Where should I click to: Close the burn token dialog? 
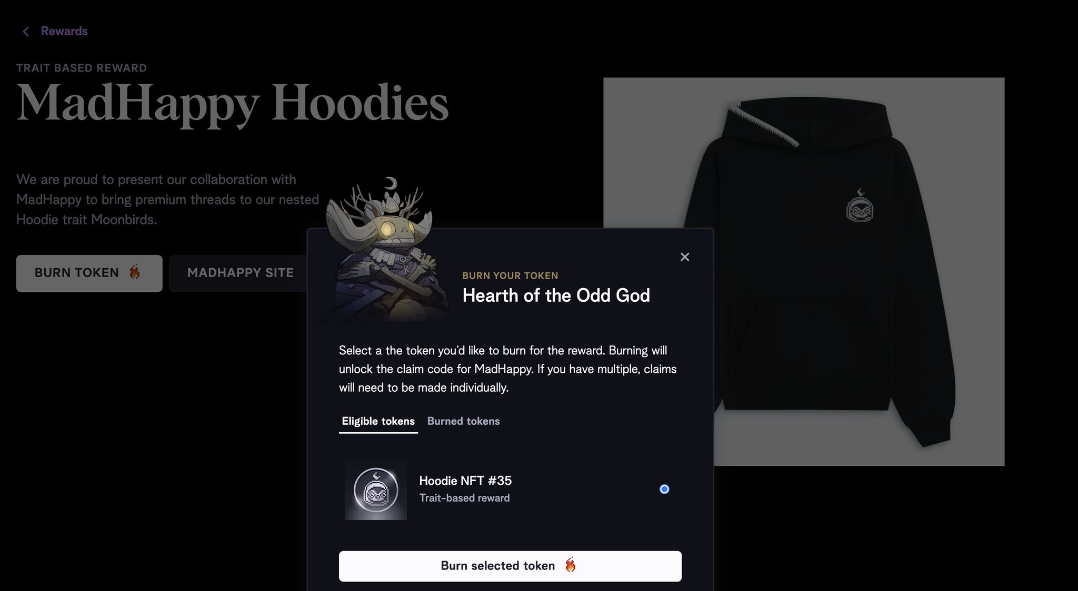click(x=684, y=257)
